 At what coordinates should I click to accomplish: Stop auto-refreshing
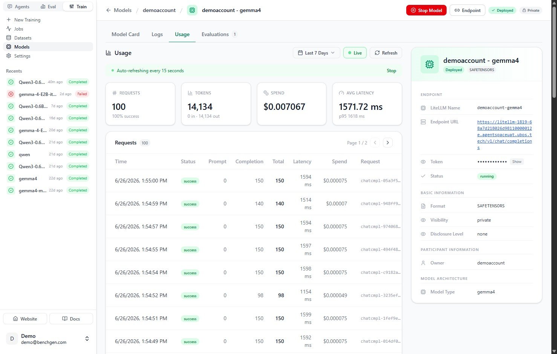391,71
